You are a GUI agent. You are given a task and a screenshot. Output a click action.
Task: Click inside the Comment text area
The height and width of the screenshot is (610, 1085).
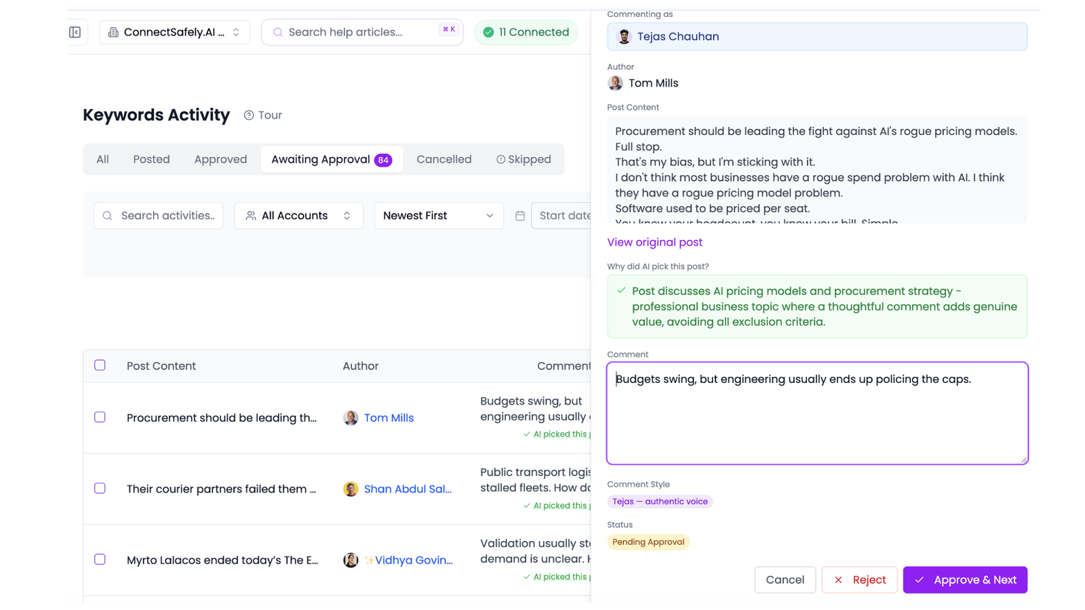(817, 413)
